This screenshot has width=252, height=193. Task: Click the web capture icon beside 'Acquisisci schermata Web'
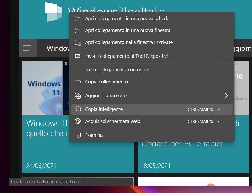point(78,121)
